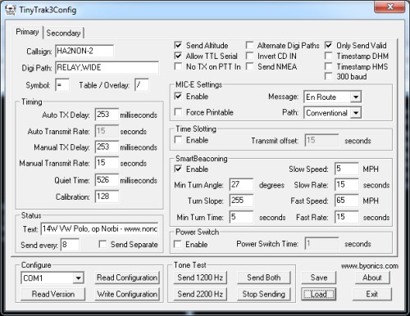The width and height of the screenshot is (410, 316).
Task: Click the TinyTrak3Config title bar icon
Action: click(11, 10)
